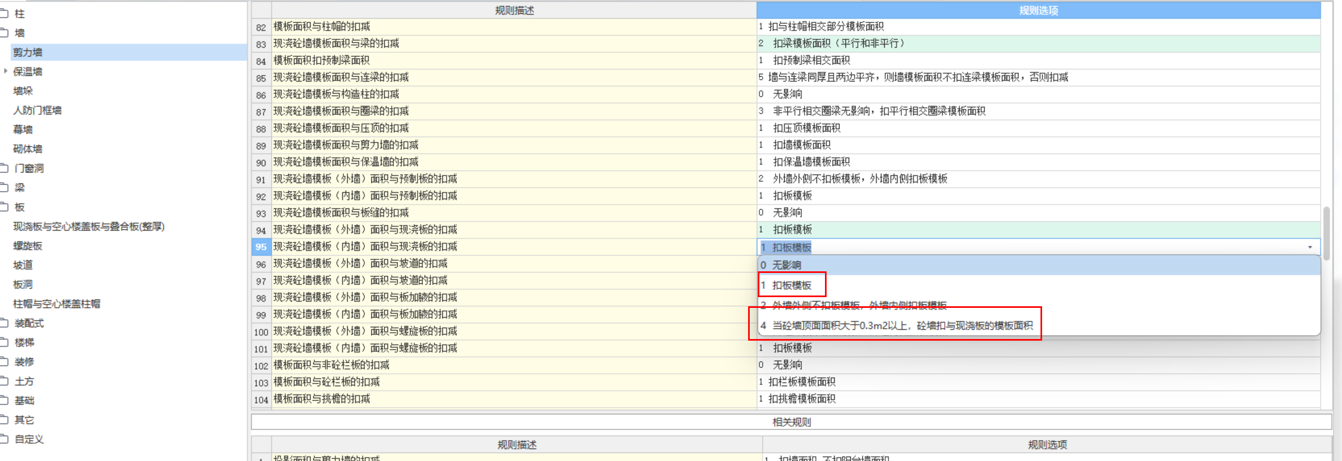Open the 其它 folder
The image size is (1342, 461).
coord(24,420)
